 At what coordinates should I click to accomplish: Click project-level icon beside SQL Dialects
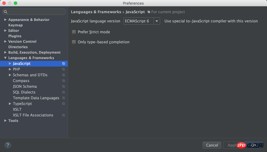click(63, 92)
